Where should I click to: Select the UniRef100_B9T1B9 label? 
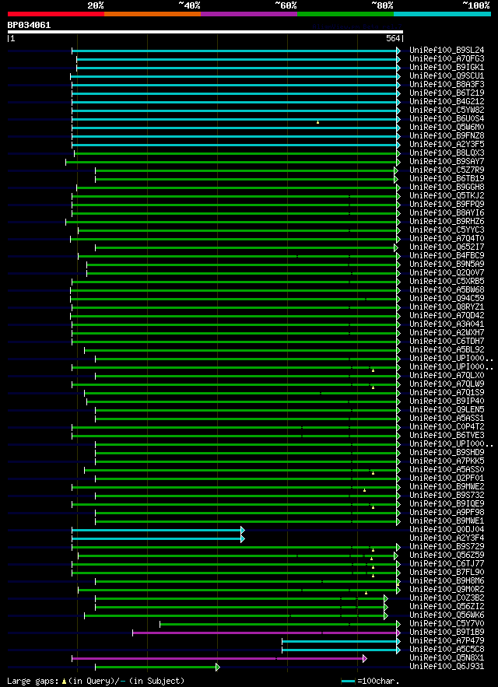pyautogui.click(x=447, y=632)
